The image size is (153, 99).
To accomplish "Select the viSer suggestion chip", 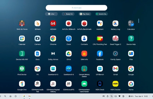I will coord(51,14).
